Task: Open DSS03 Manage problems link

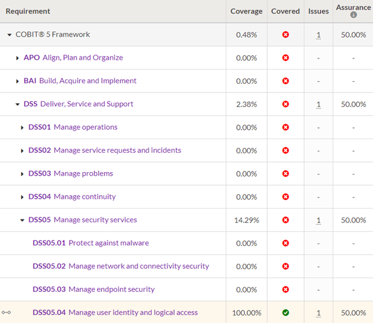Action: pyautogui.click(x=71, y=173)
